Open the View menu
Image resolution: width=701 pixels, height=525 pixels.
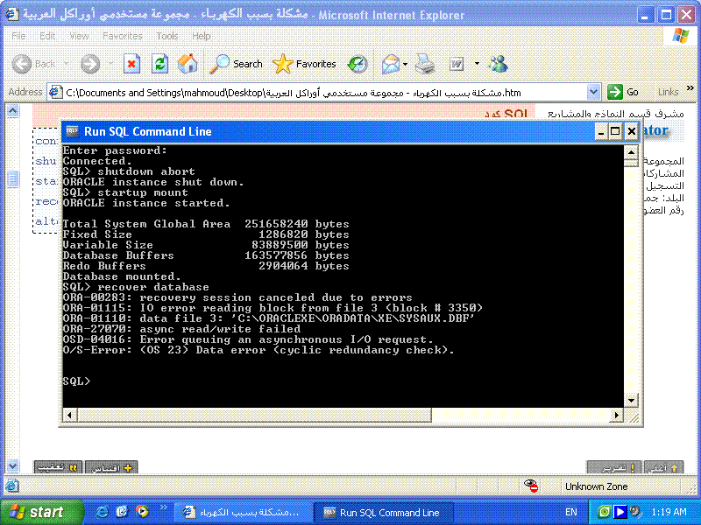coord(80,36)
